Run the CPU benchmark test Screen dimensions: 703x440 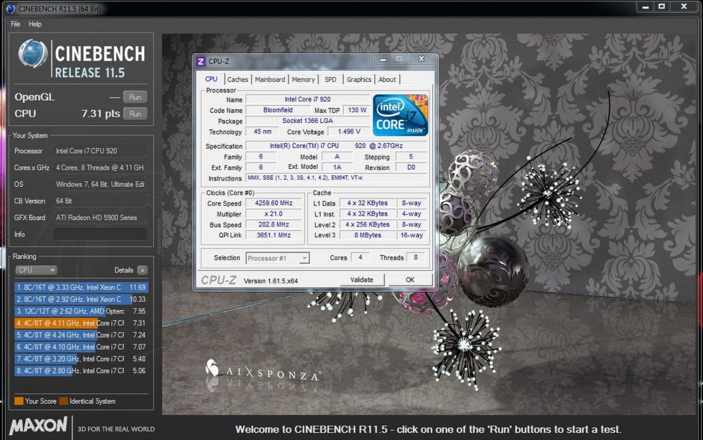tap(135, 114)
